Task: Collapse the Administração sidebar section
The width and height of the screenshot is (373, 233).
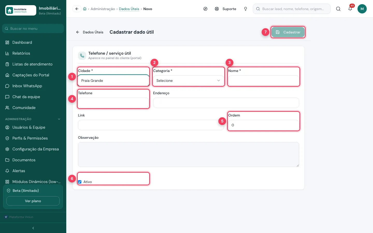Action: click(59, 119)
